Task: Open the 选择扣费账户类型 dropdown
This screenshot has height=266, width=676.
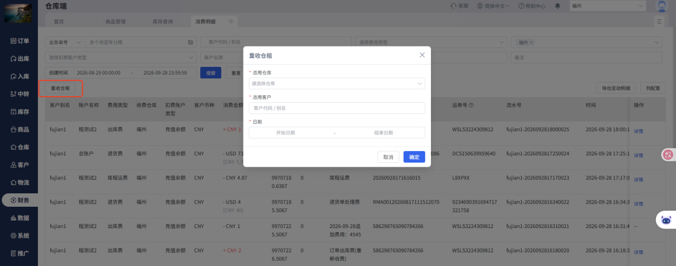Action: click(x=121, y=57)
